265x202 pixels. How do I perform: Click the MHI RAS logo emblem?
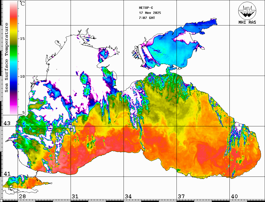tap(247, 11)
